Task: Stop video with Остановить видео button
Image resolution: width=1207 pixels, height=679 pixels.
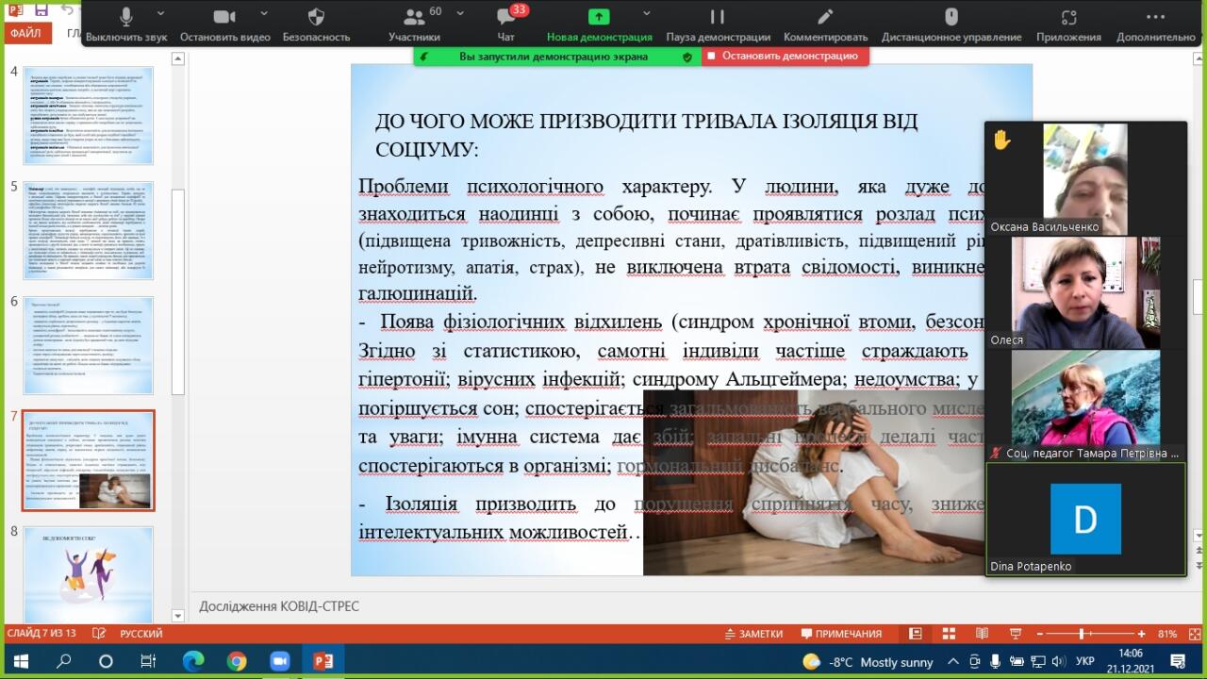Action: (224, 25)
